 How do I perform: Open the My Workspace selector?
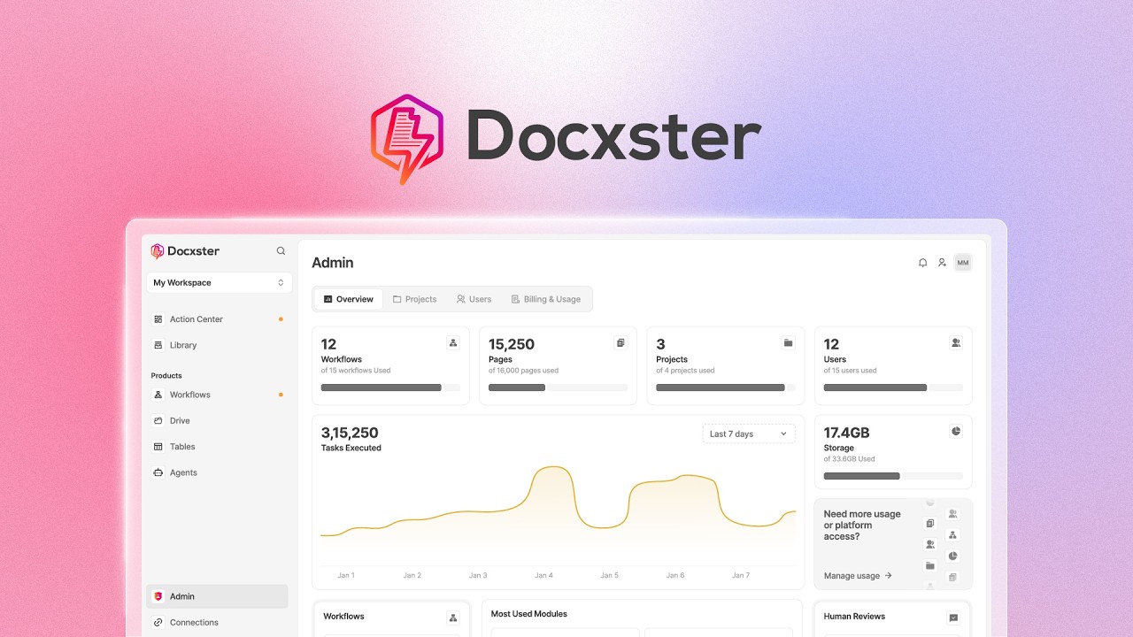pyautogui.click(x=219, y=283)
